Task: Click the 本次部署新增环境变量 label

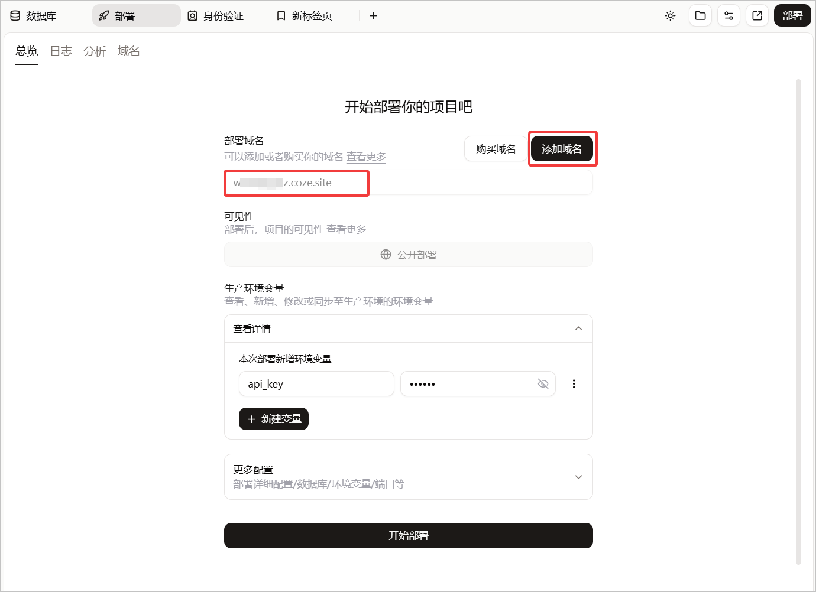Action: click(x=285, y=359)
